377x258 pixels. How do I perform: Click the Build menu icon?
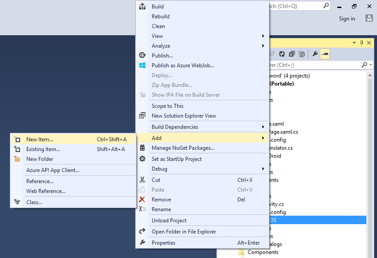[142, 6]
